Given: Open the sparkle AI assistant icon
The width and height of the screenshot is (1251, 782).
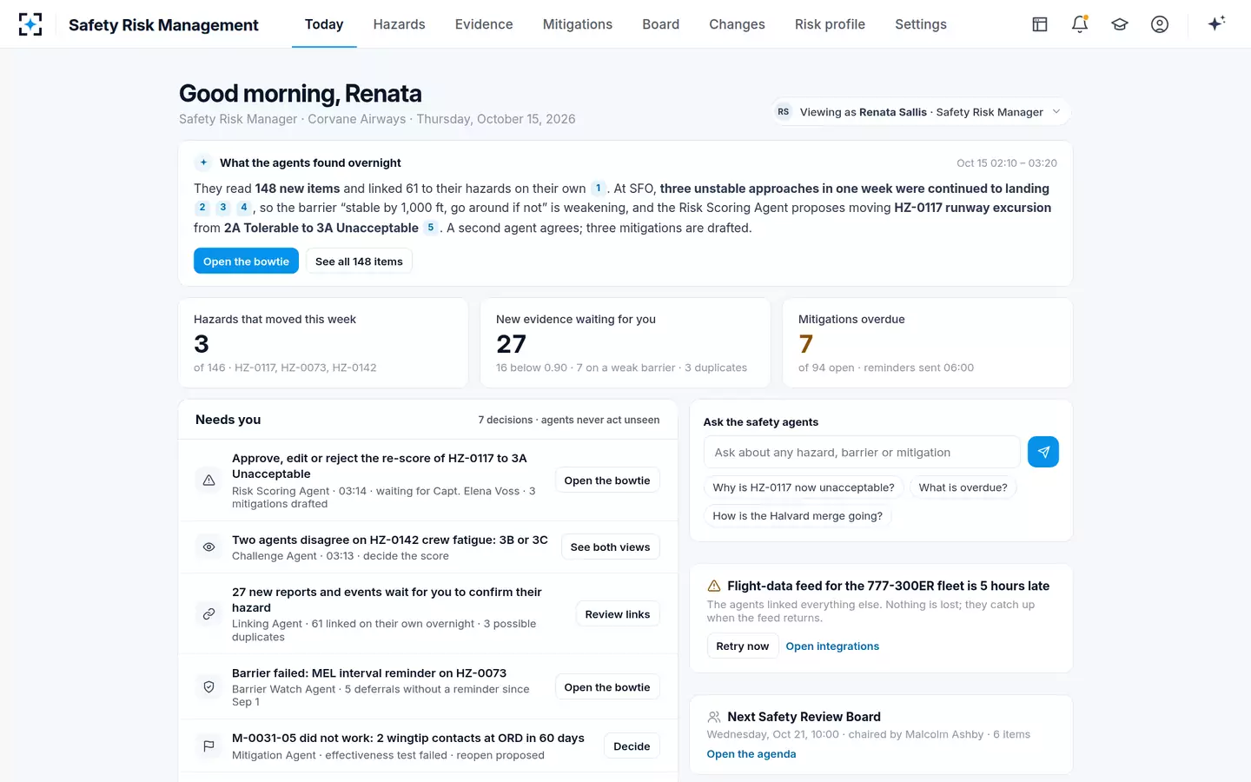Looking at the screenshot, I should pos(1216,24).
